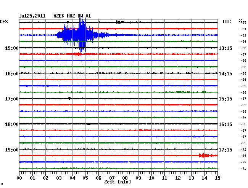This screenshot has width=248, height=188.
Task: Click the DC column header label
Action: click(240, 21)
